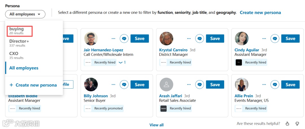Click the View all link

click(x=156, y=125)
